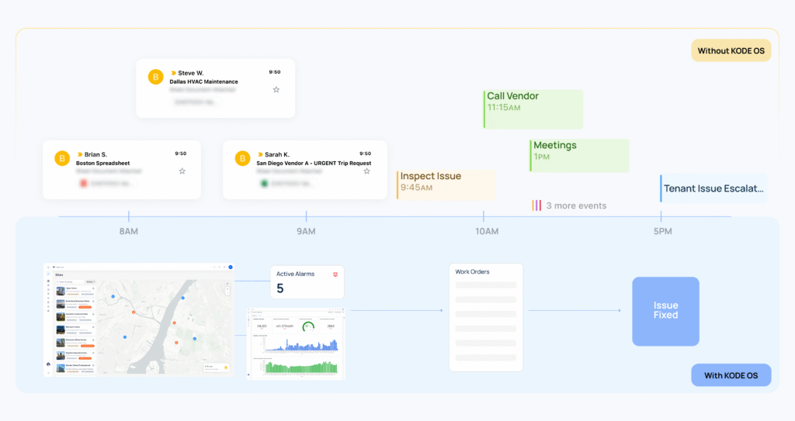Click the 9:50 time on Brian S. email
The height and width of the screenshot is (421, 795).
click(180, 154)
